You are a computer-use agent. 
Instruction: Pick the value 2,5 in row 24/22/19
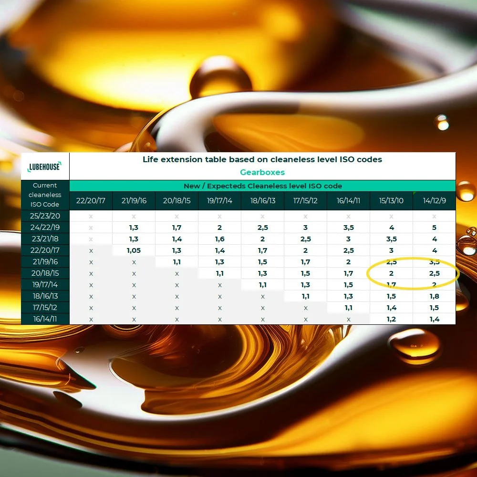point(262,228)
